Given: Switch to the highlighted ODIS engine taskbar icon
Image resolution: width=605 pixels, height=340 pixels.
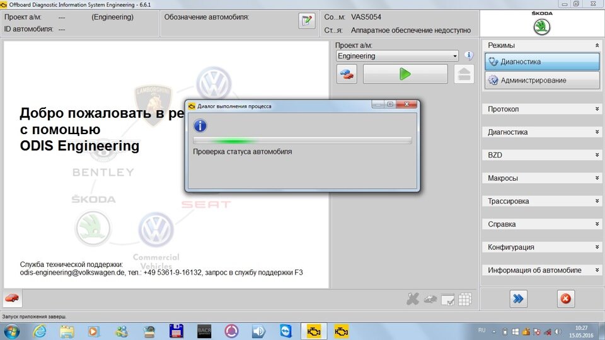Looking at the screenshot, I should point(314,331).
